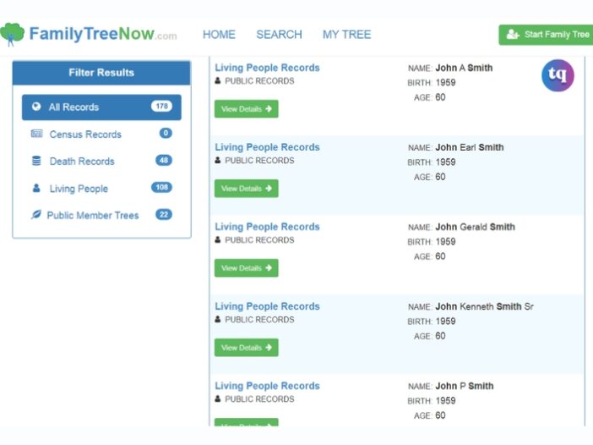View details for John Kenneth Smith Sr
The height and width of the screenshot is (445, 593).
coord(246,348)
